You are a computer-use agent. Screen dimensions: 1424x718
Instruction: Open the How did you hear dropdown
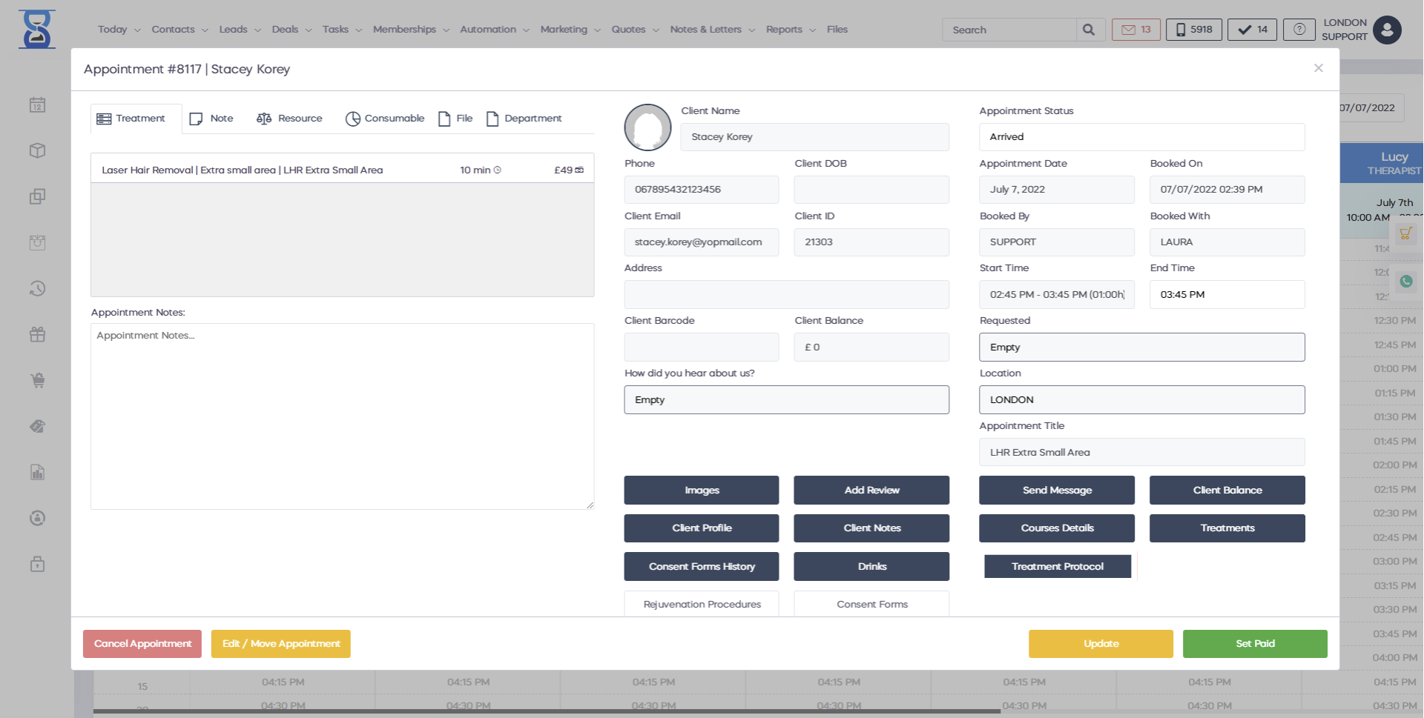click(x=786, y=400)
